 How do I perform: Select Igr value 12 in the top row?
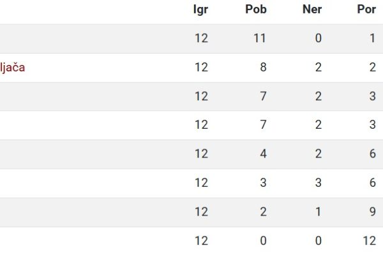tap(202, 38)
